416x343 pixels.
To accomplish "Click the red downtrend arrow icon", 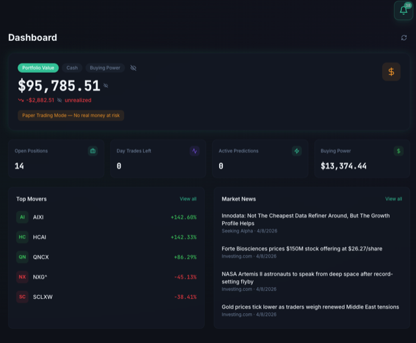I will [x=21, y=100].
